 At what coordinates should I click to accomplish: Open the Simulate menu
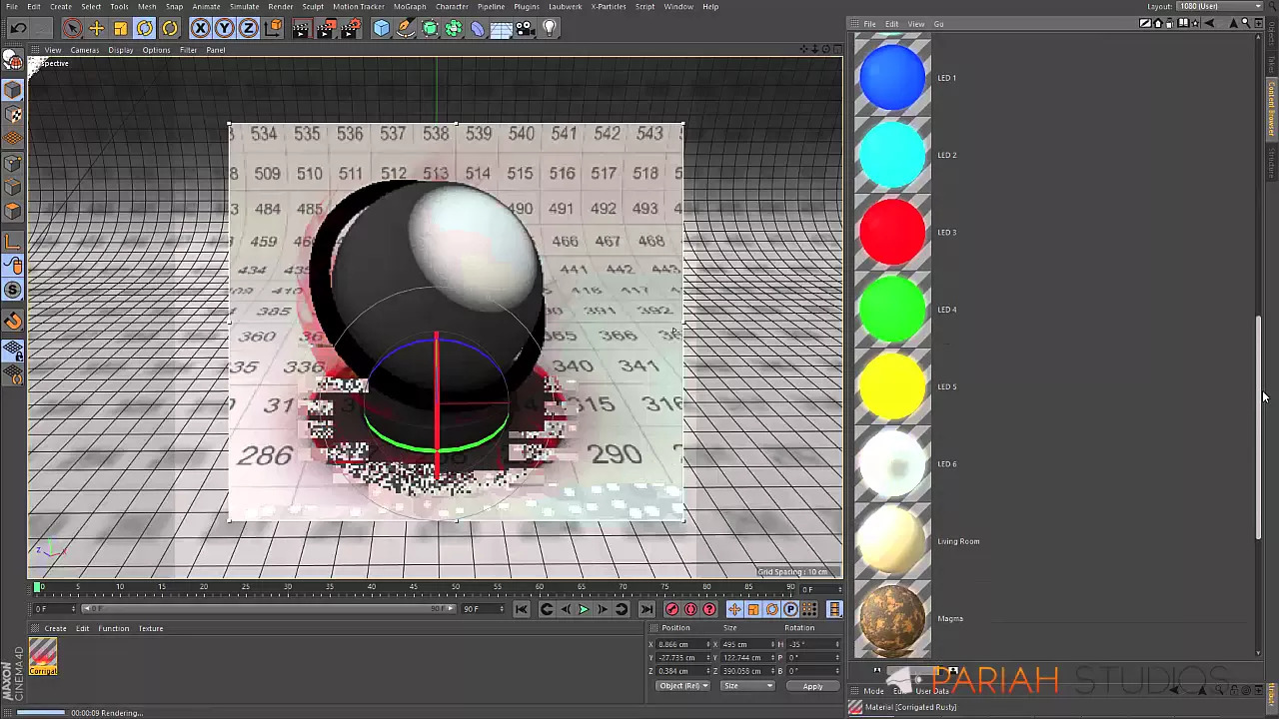[x=244, y=7]
